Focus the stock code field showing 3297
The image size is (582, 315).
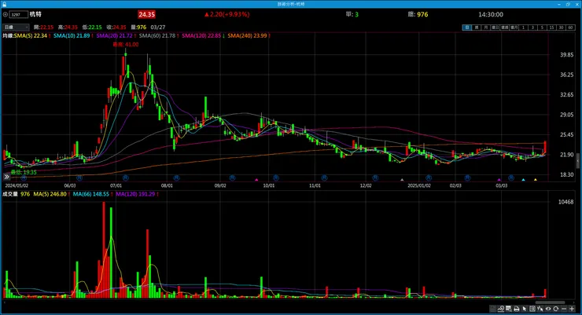[19, 14]
